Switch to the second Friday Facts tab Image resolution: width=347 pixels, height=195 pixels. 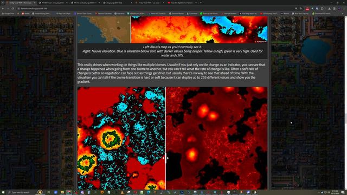click(150, 3)
